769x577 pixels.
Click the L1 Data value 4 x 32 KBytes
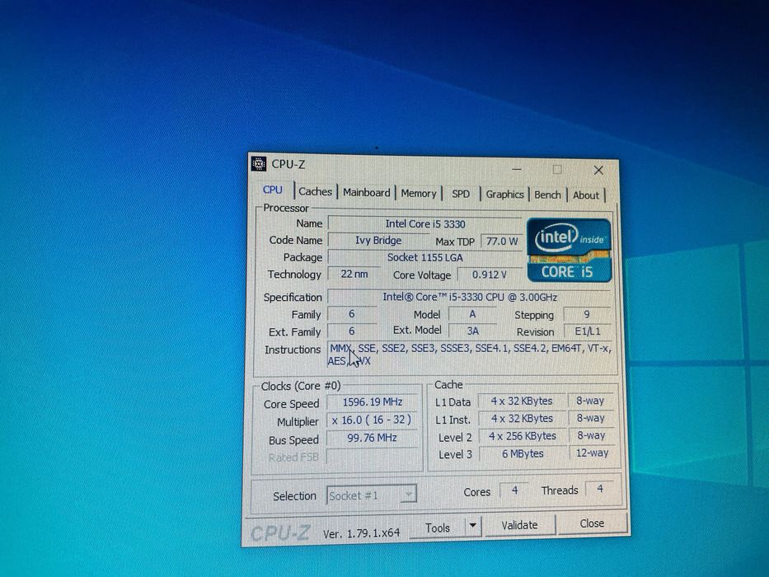point(522,401)
